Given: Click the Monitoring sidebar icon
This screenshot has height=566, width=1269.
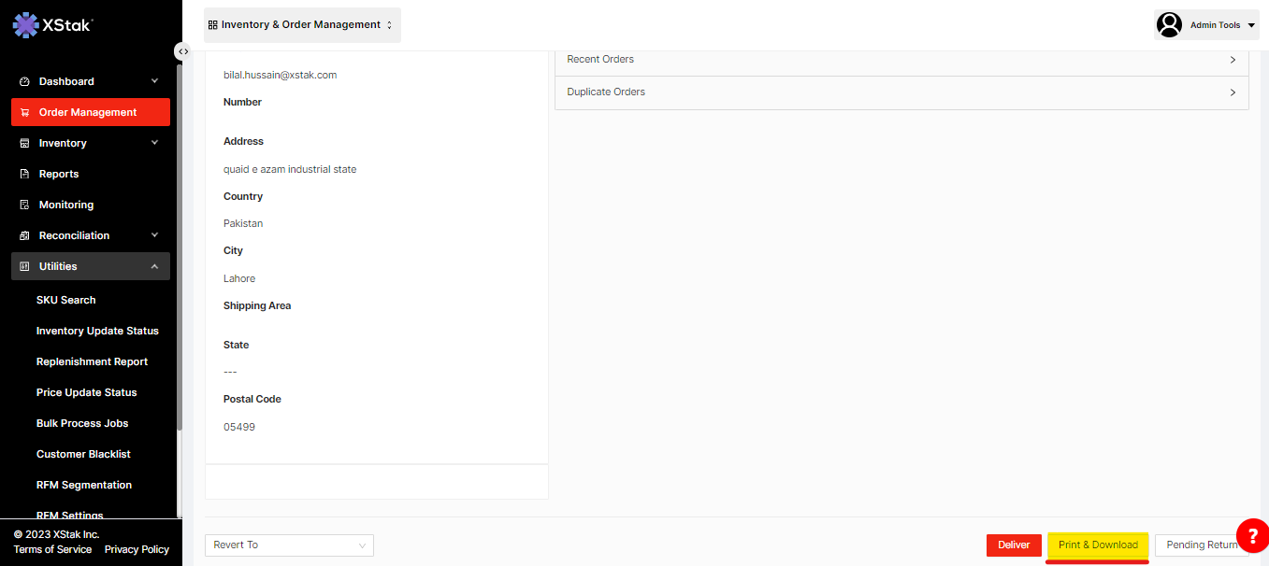Looking at the screenshot, I should coord(25,205).
